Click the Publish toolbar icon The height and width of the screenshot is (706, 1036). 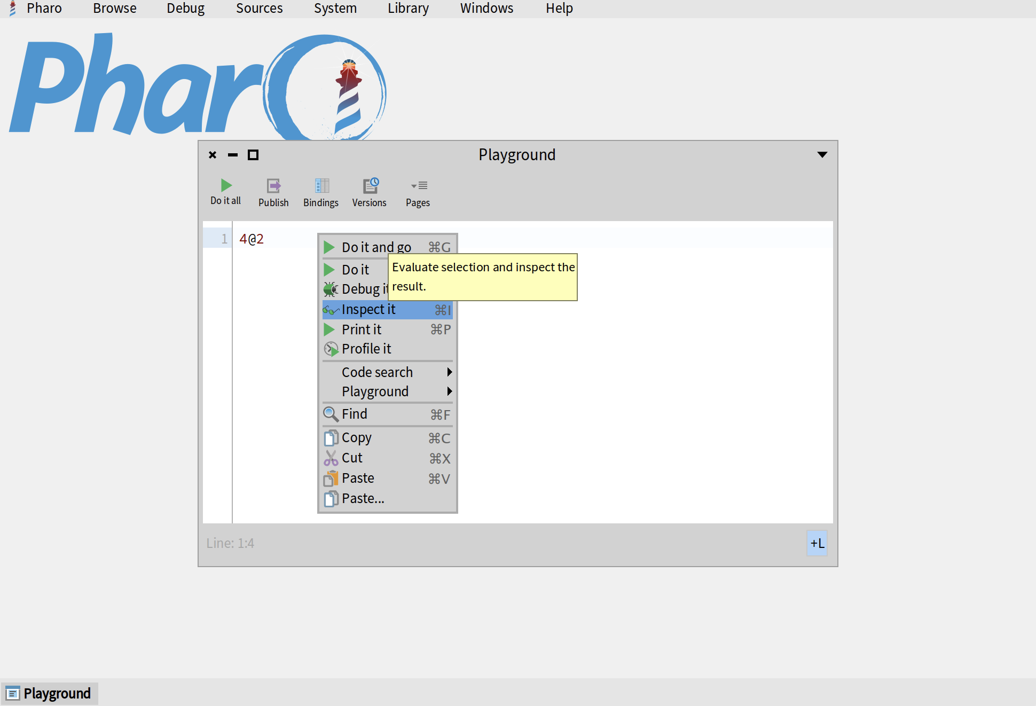(x=273, y=186)
